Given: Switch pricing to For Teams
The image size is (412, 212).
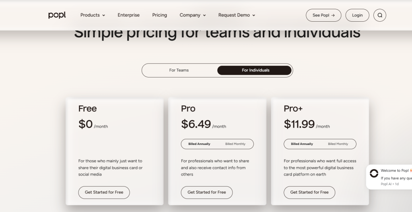Looking at the screenshot, I should (179, 70).
